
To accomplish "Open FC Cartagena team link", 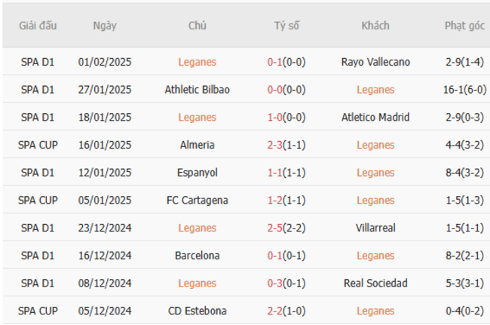I will (198, 201).
